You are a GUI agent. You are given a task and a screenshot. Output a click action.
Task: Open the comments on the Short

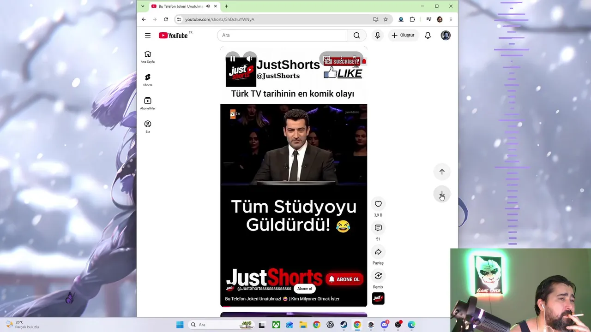click(x=378, y=228)
